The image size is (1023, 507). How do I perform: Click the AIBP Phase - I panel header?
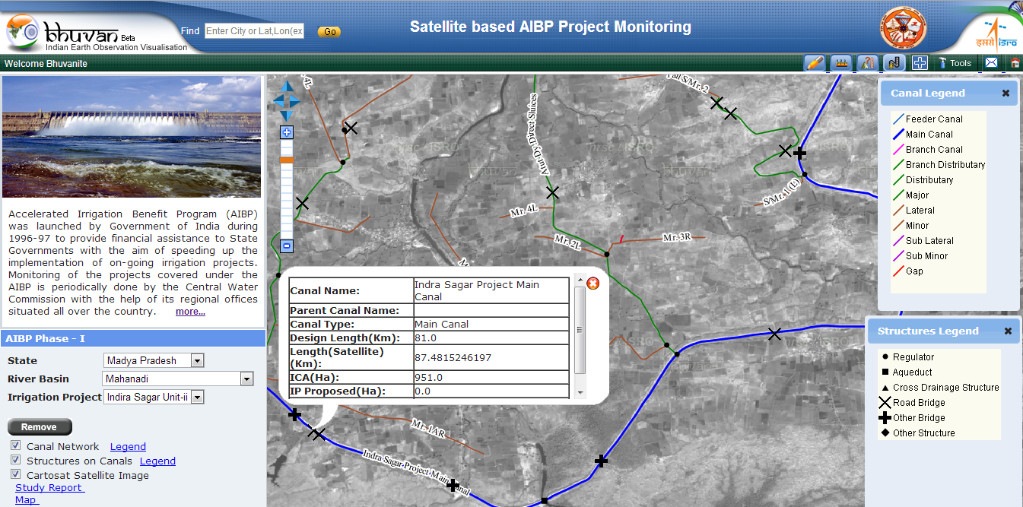[132, 338]
